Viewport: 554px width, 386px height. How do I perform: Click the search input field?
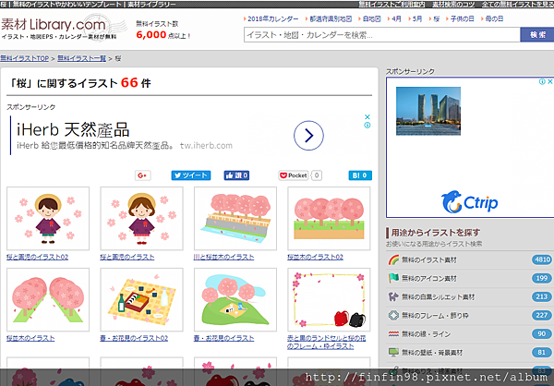click(x=382, y=35)
